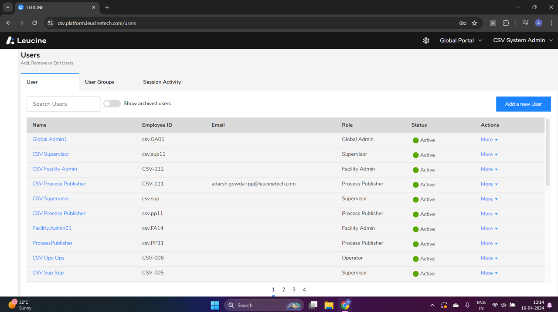View site information icon in address bar

pos(50,23)
